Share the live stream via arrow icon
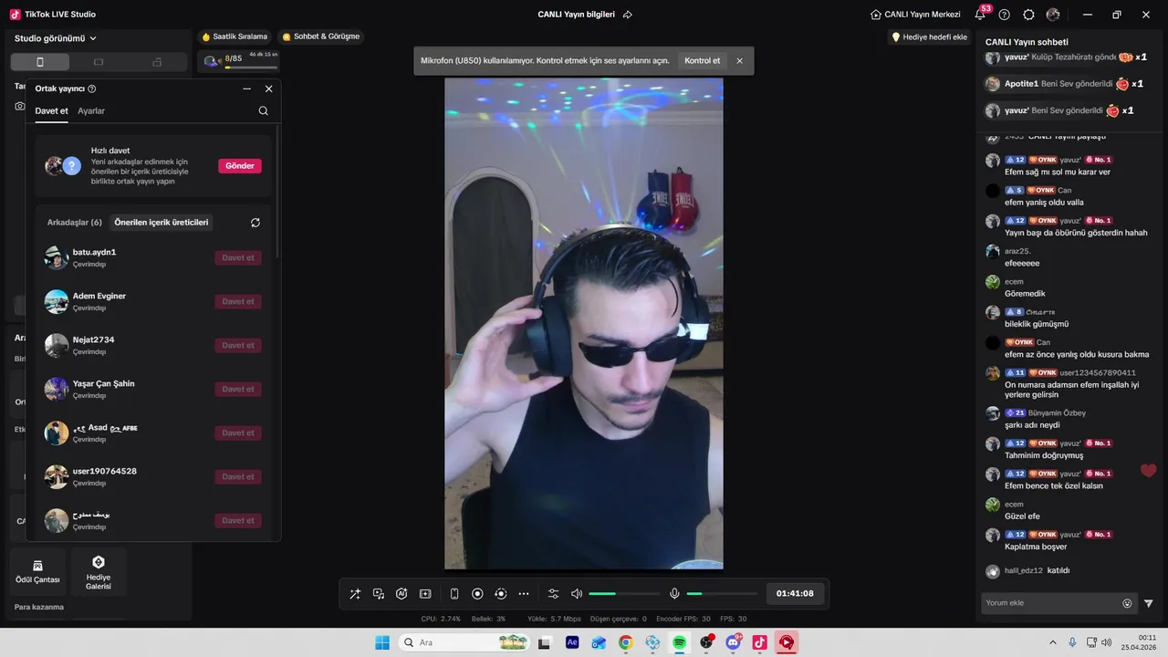 (x=628, y=15)
